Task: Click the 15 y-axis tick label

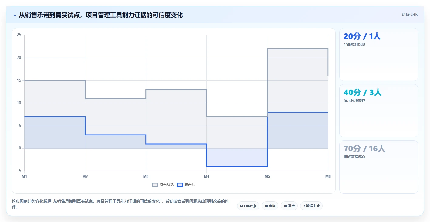Action: click(x=19, y=80)
